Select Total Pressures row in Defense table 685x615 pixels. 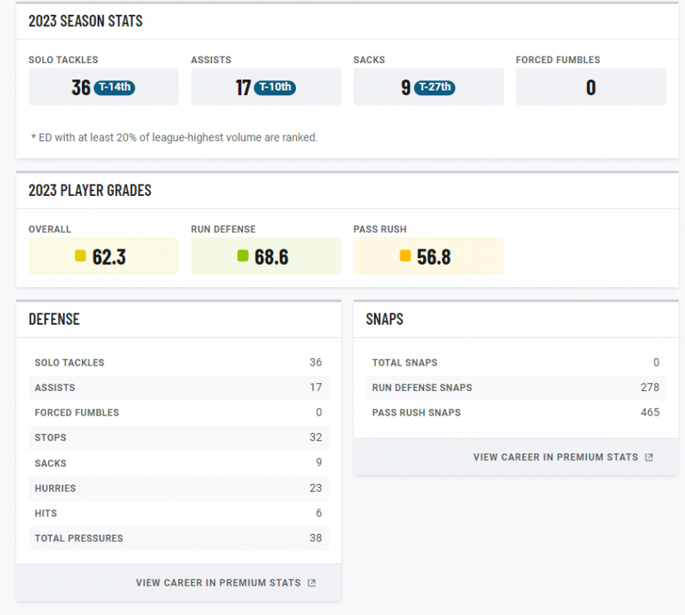[178, 539]
